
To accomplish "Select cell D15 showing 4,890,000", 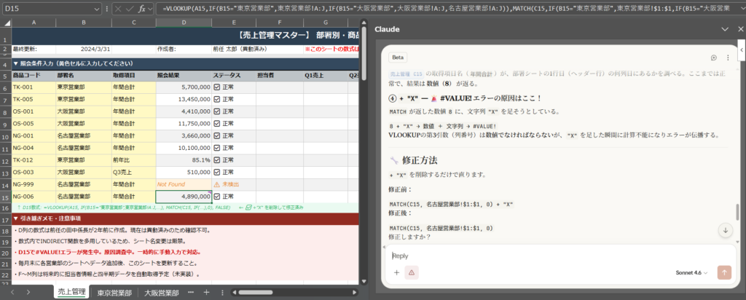I will pos(183,197).
